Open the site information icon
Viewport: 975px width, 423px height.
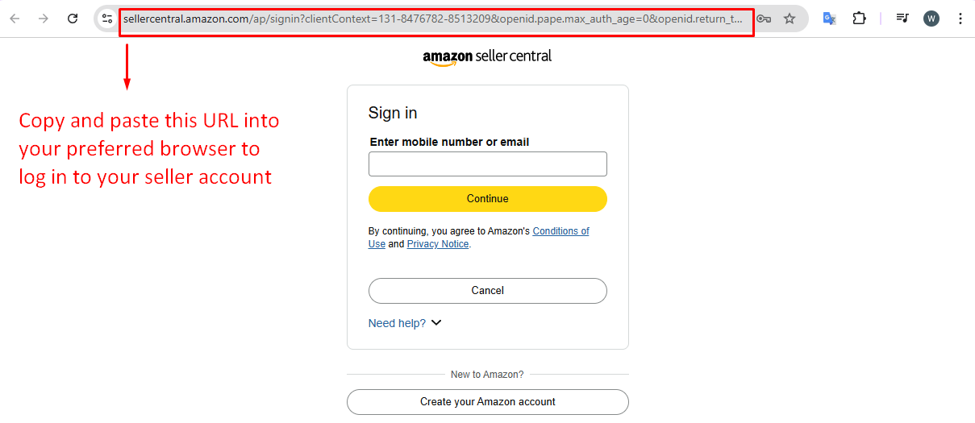coord(107,19)
